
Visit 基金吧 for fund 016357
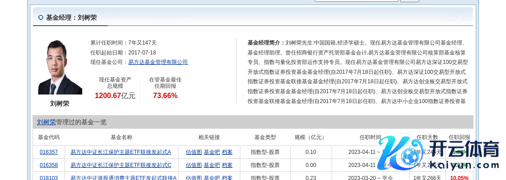[212, 152]
